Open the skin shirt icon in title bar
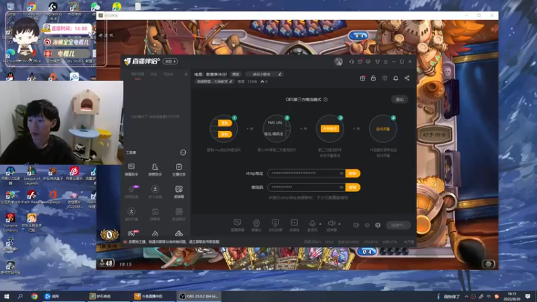 pyautogui.click(x=377, y=62)
